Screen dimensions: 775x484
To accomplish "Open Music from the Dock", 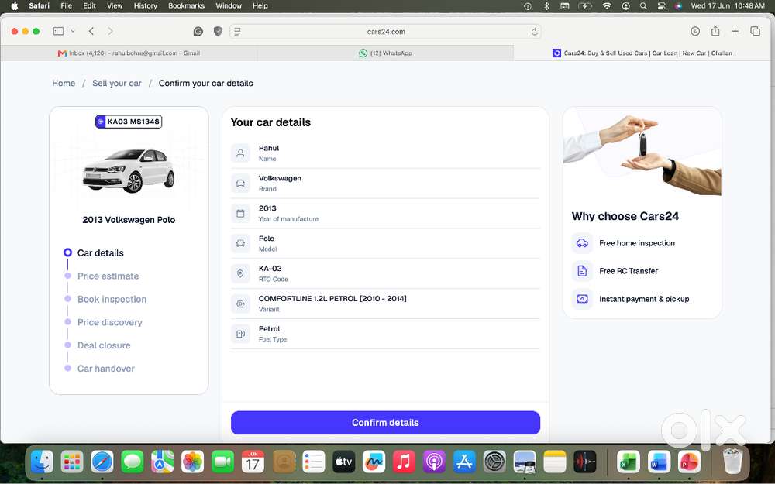I will [x=404, y=462].
